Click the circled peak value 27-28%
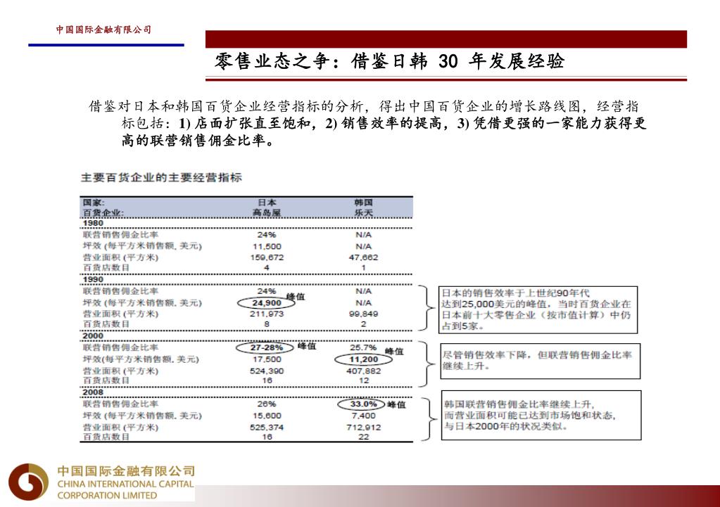 (x=266, y=348)
